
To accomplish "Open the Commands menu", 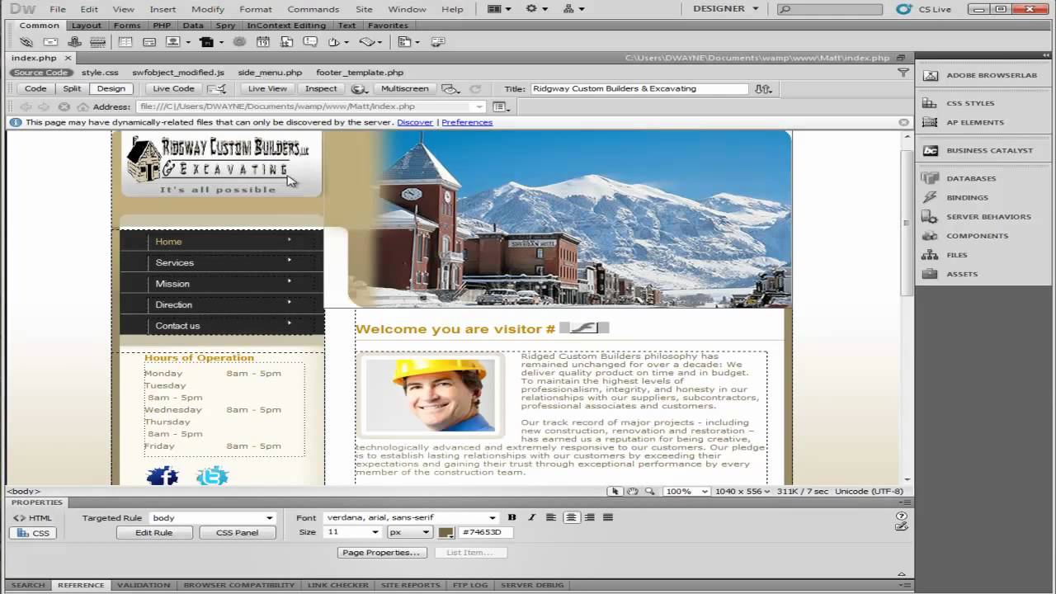I will (313, 9).
